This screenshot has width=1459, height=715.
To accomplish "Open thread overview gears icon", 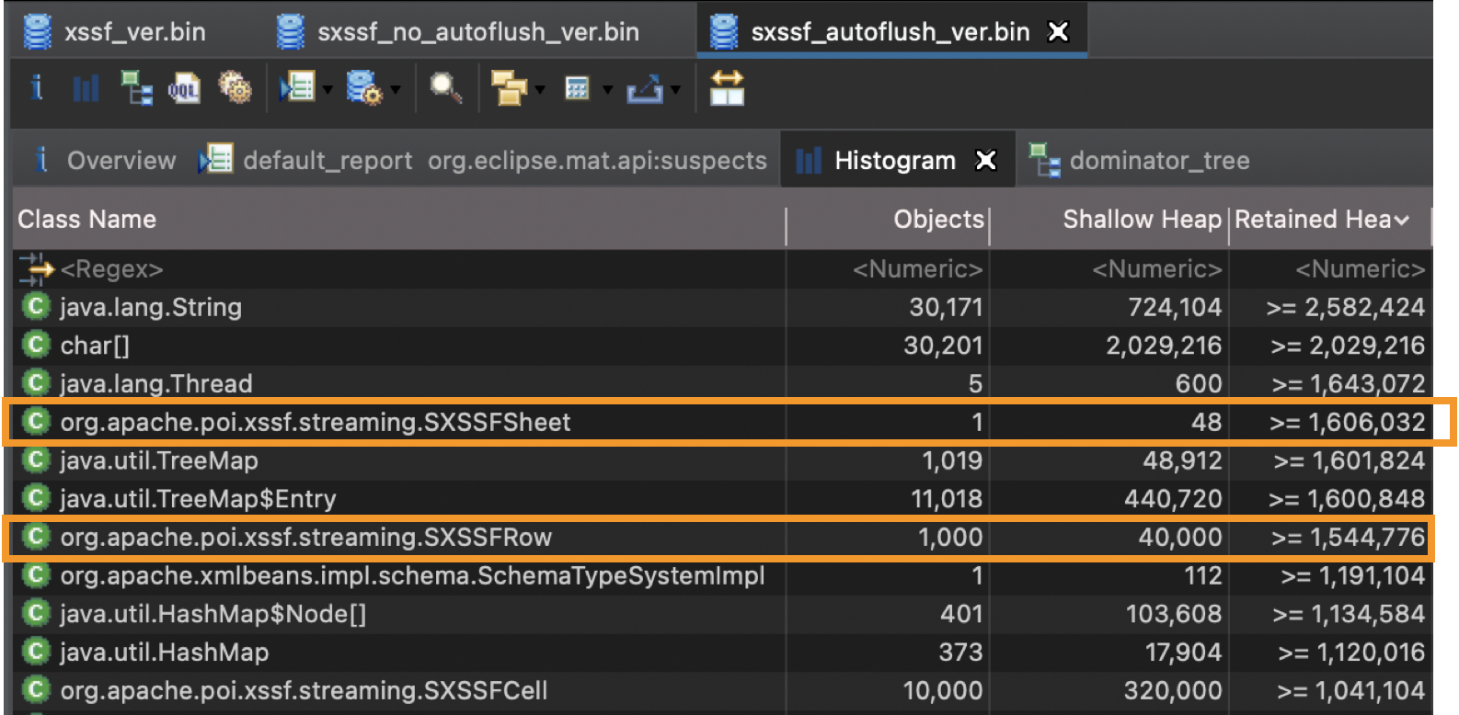I will pos(235,88).
